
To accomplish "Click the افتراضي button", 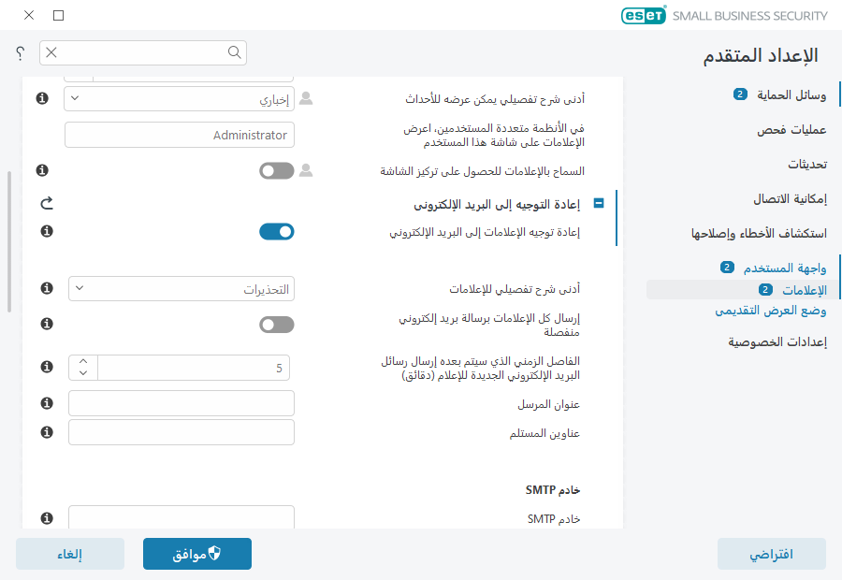I will click(x=772, y=554).
